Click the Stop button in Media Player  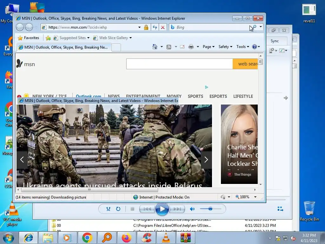[x=132, y=209]
